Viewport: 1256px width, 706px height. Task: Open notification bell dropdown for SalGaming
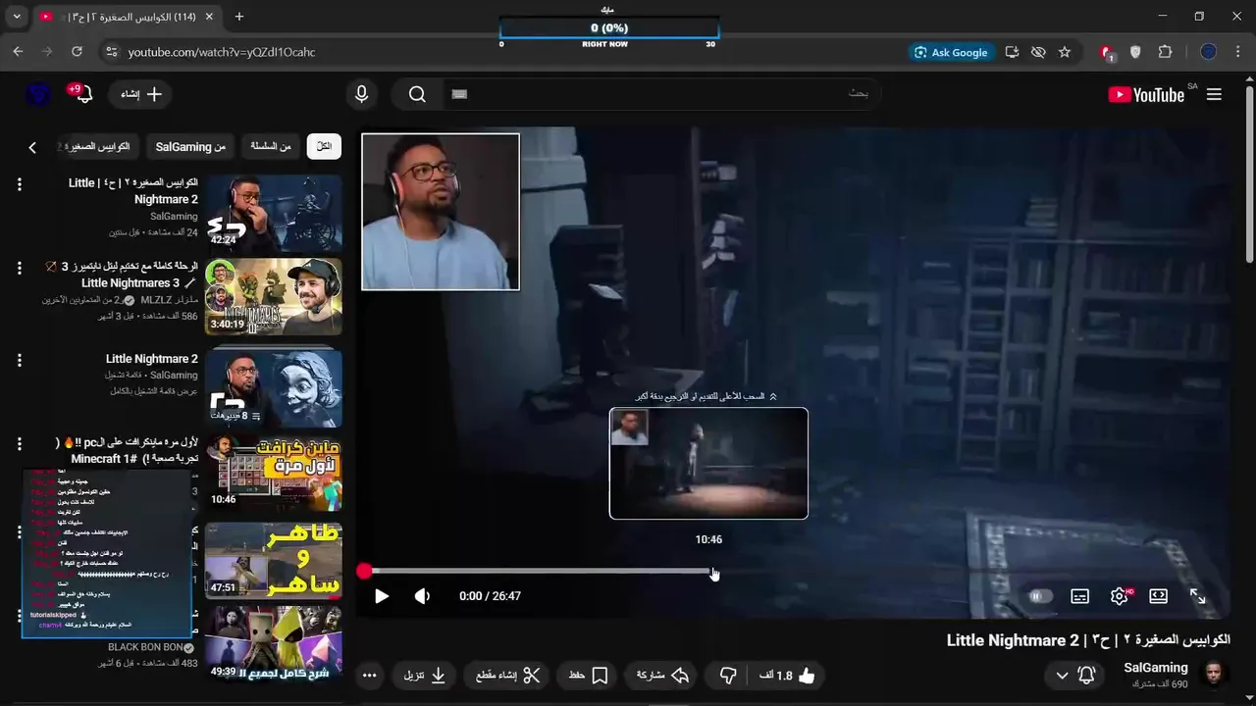coord(1074,676)
